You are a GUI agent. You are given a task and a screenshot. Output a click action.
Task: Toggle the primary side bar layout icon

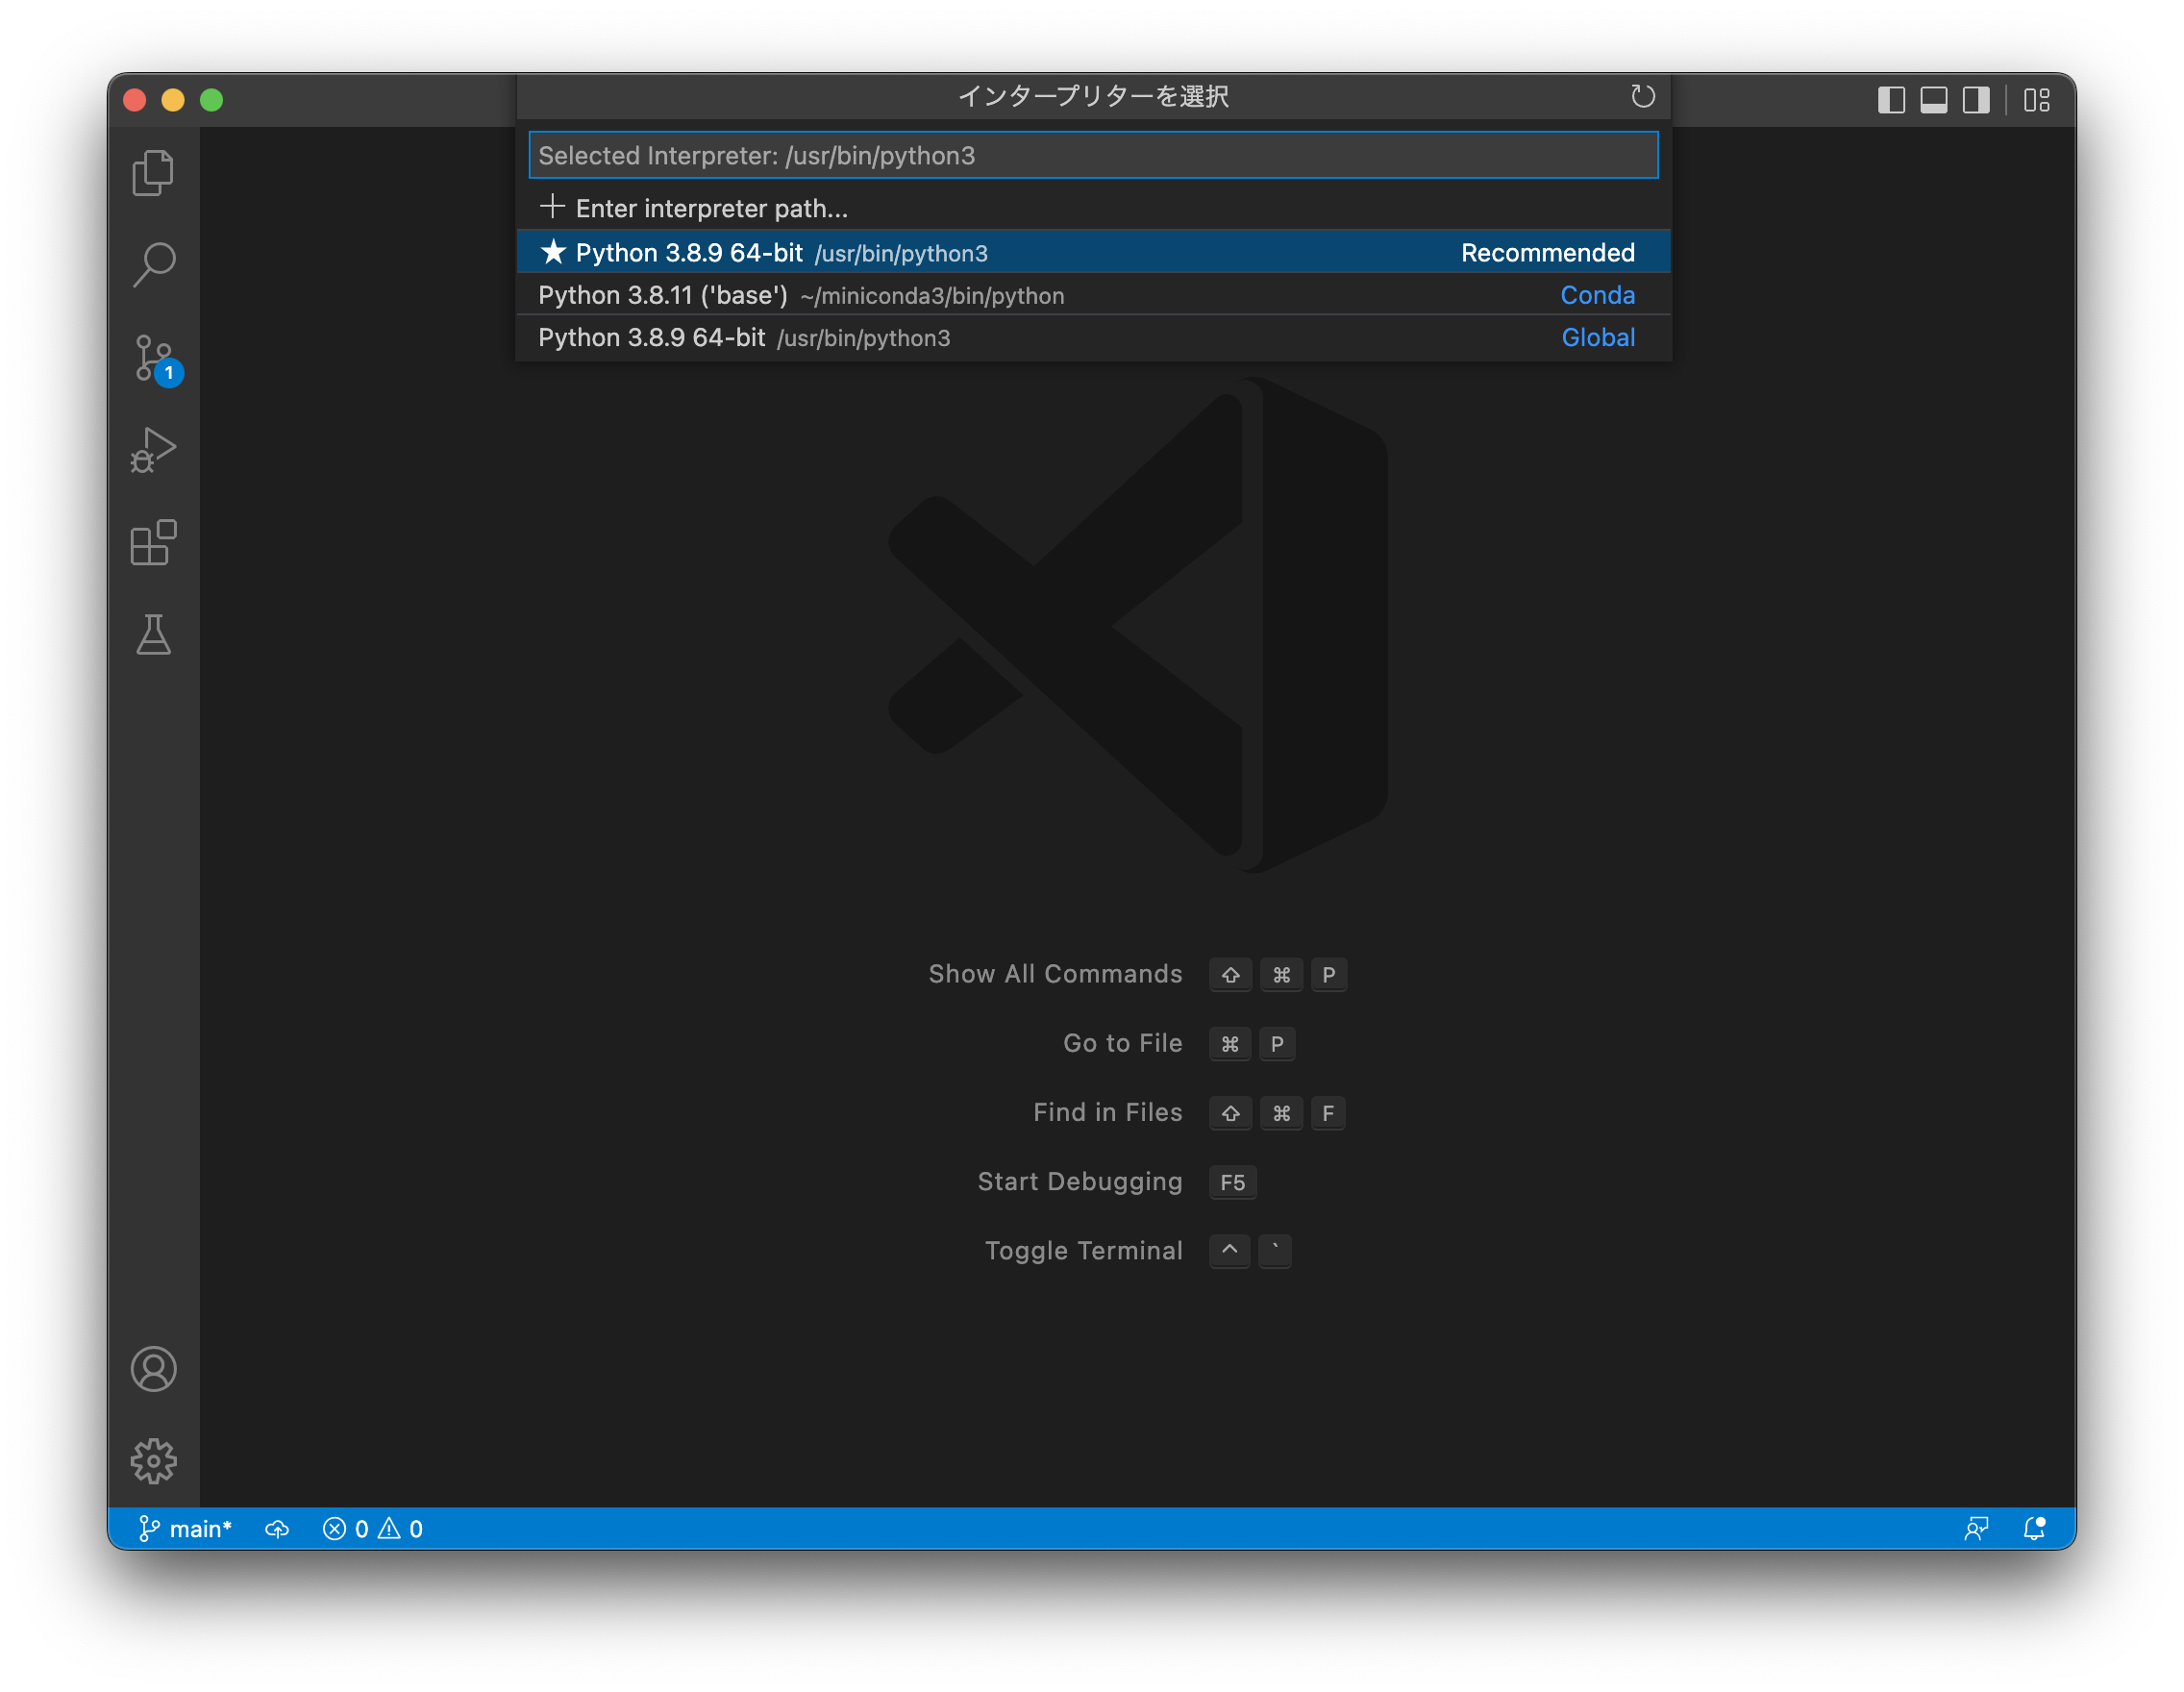tap(1890, 100)
